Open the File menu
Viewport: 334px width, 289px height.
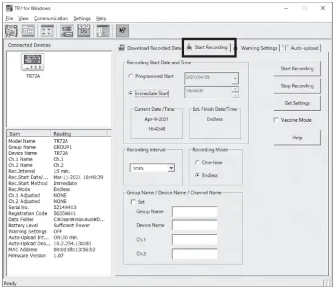click(9, 19)
